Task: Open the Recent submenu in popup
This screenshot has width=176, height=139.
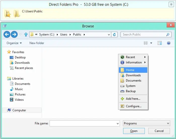Action: click(x=133, y=57)
